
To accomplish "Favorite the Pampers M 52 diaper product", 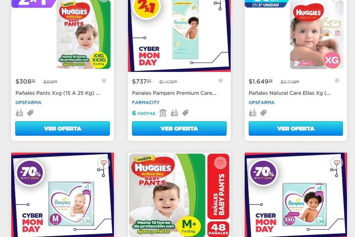I will tap(104, 163).
